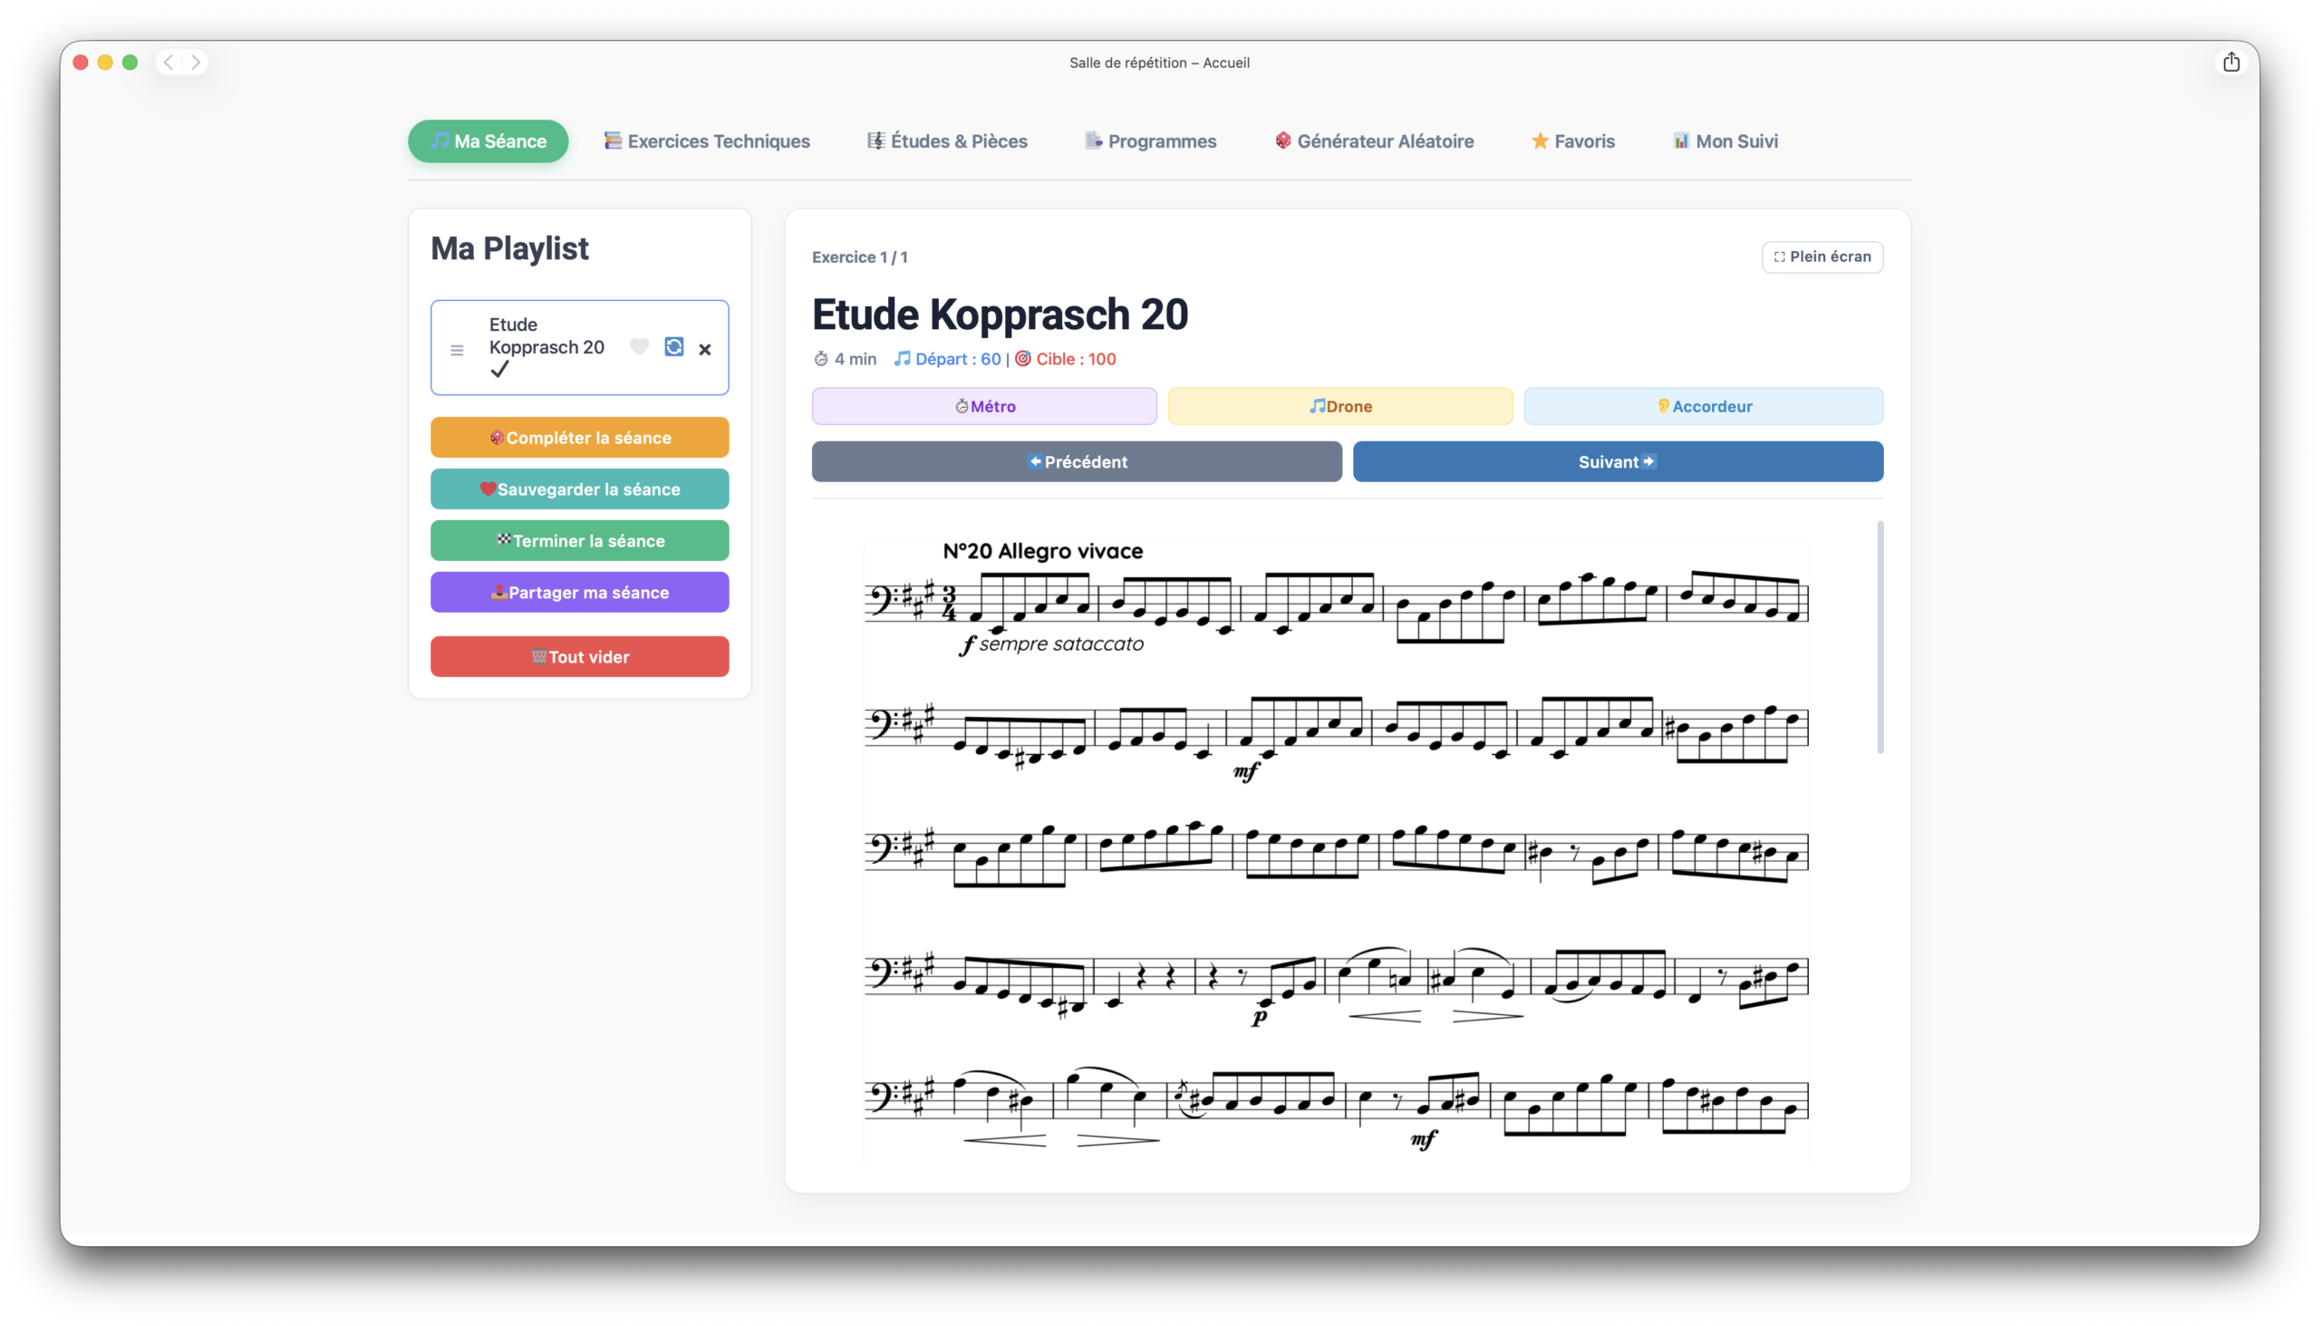Click Tout vider to clear playlist
This screenshot has width=2320, height=1326.
click(x=579, y=656)
